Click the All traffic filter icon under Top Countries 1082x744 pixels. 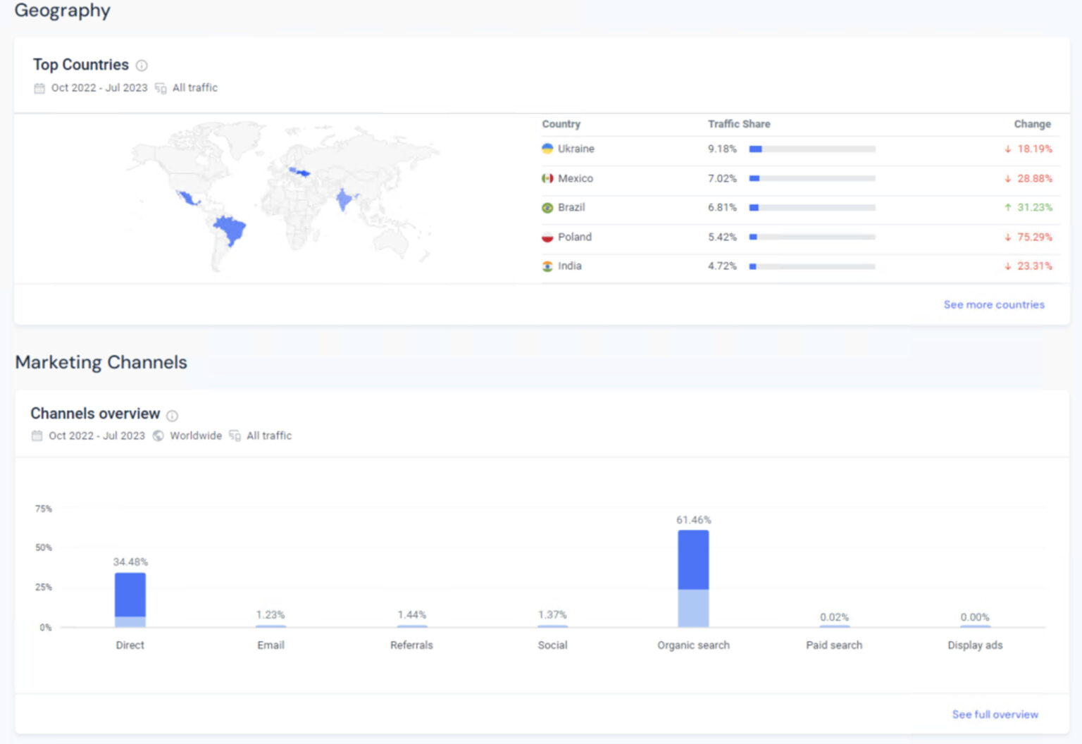click(161, 88)
